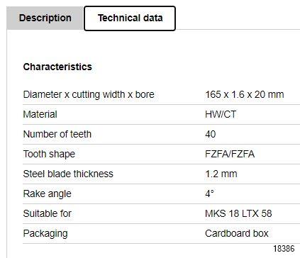Open the Technical data tab
This screenshot has height=258, width=300.
(130, 18)
